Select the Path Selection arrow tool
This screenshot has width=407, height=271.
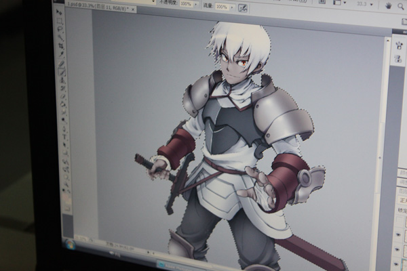(x=64, y=145)
